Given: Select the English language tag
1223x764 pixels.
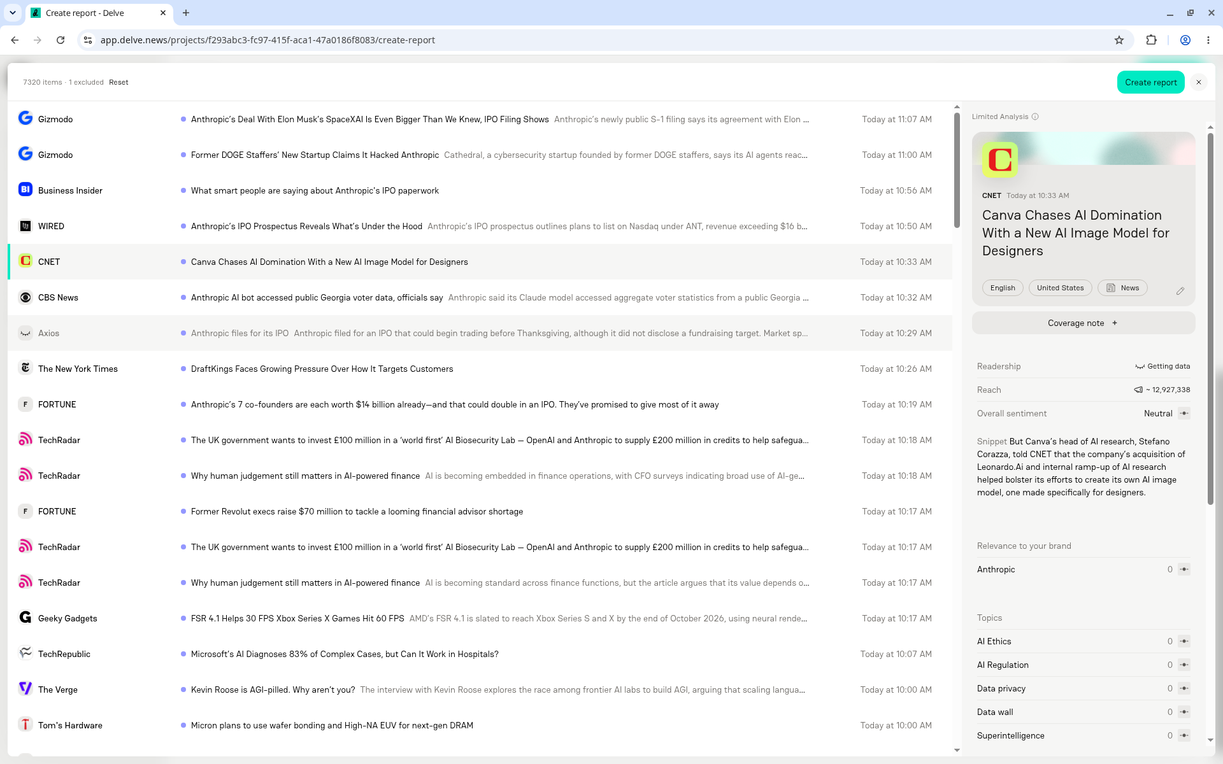Looking at the screenshot, I should [1003, 288].
